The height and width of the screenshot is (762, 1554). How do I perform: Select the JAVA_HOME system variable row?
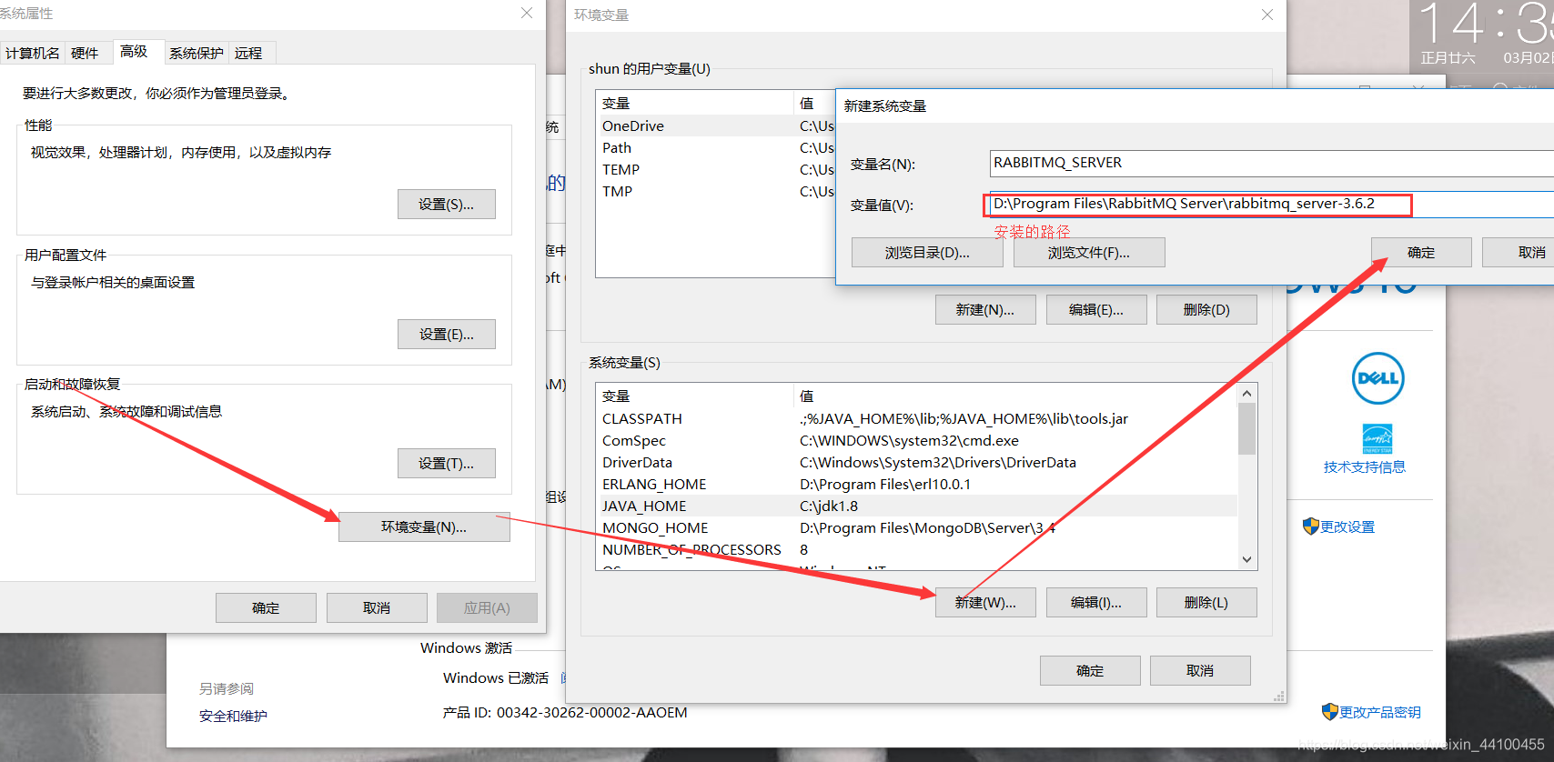917,506
